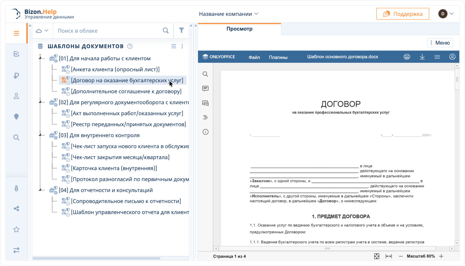Viewport: 465px width, 266px height.
Task: Collapse the [01] template group node
Action: 40,58
